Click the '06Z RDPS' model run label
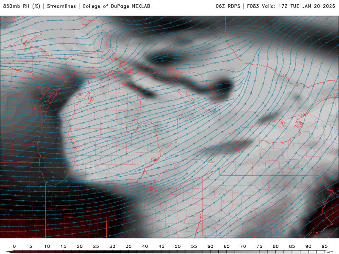 228,6
